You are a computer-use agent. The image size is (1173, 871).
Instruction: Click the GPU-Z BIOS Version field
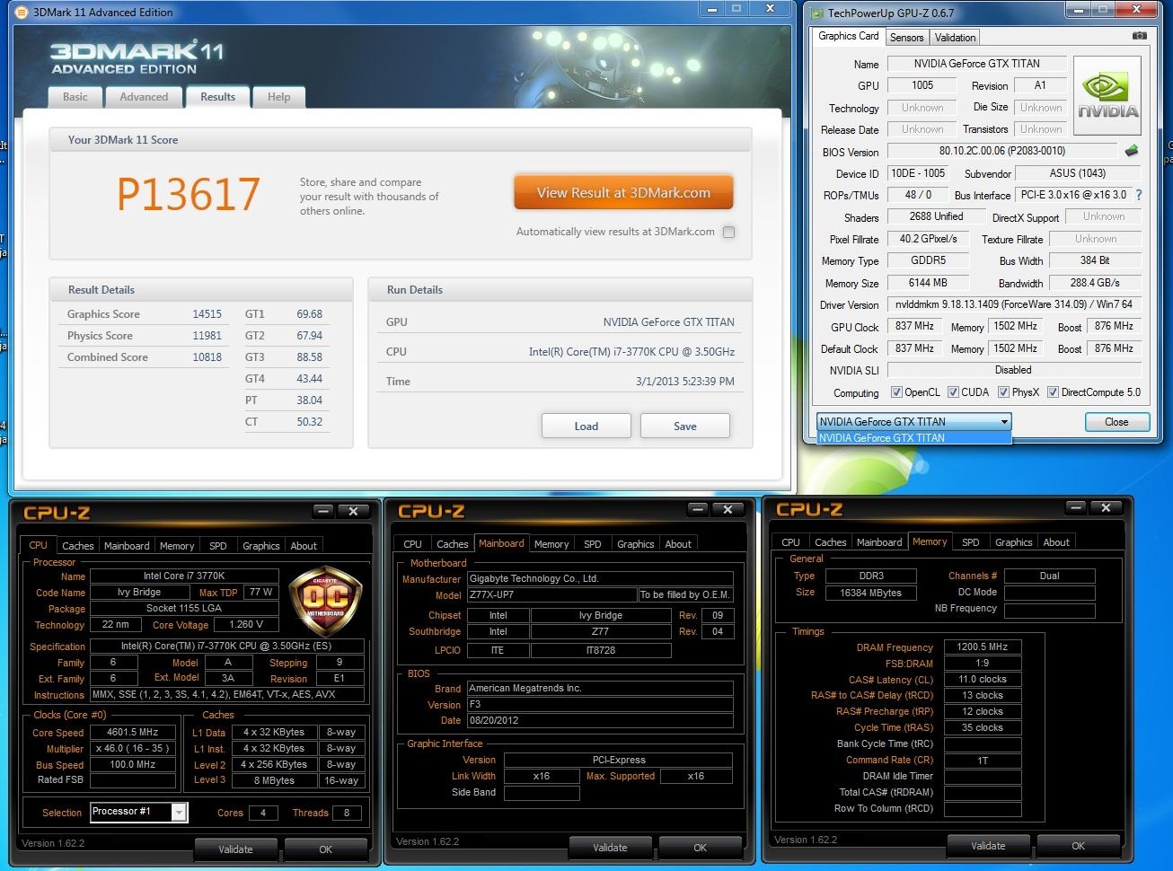click(1002, 151)
